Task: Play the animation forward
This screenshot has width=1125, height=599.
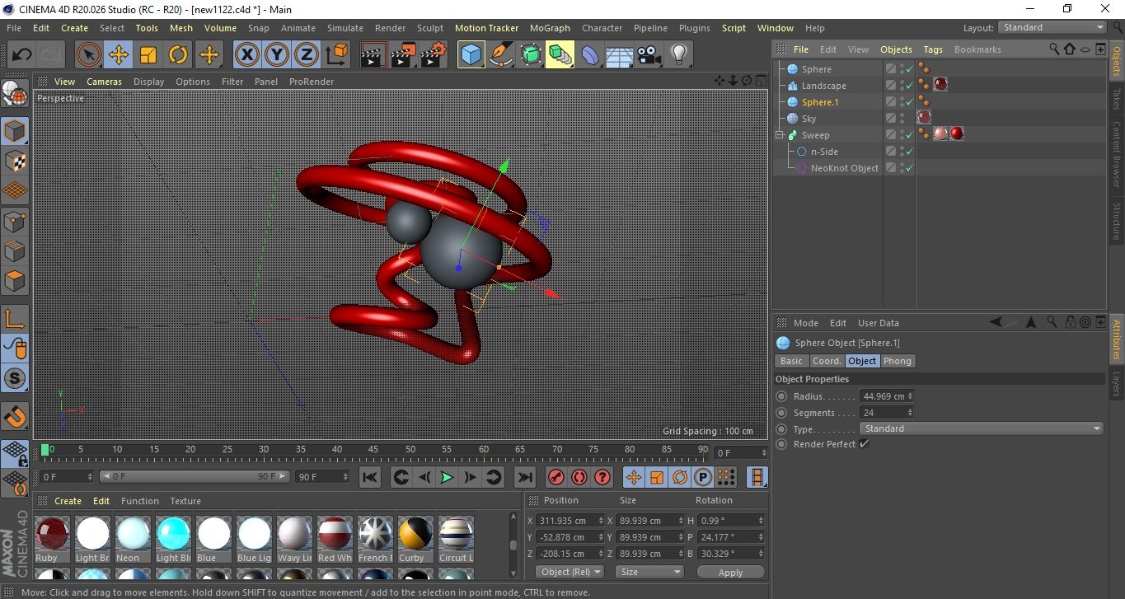Action: click(447, 477)
